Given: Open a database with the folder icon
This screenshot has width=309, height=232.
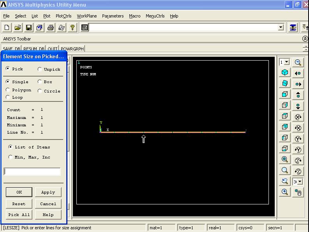Looking at the screenshot, I should coord(18,28).
